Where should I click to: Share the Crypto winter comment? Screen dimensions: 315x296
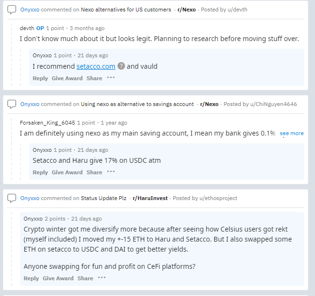85,278
